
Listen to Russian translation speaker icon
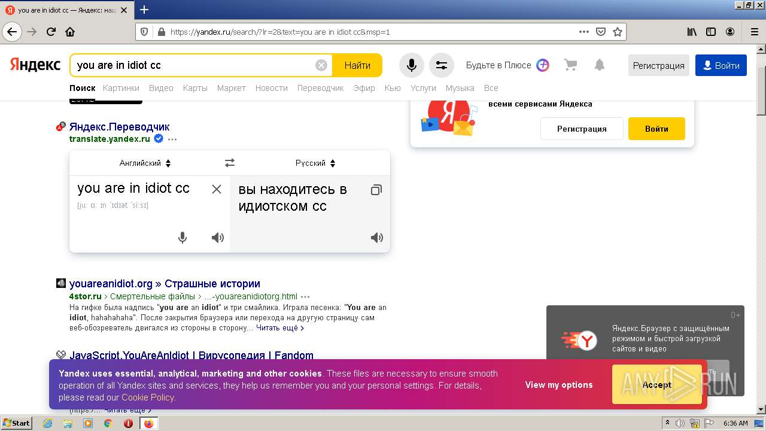pyautogui.click(x=377, y=238)
